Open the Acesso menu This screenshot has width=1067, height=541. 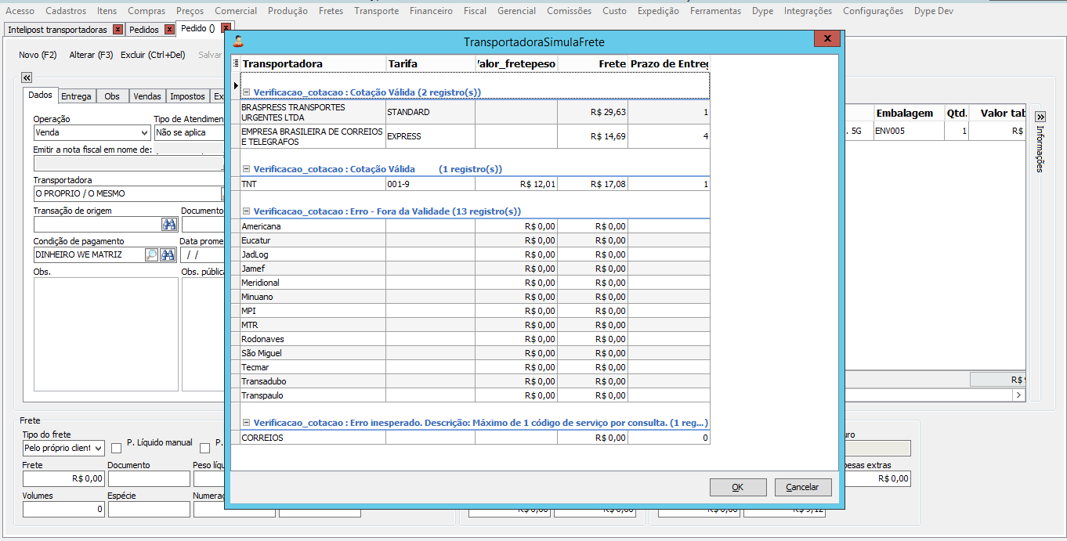point(20,11)
